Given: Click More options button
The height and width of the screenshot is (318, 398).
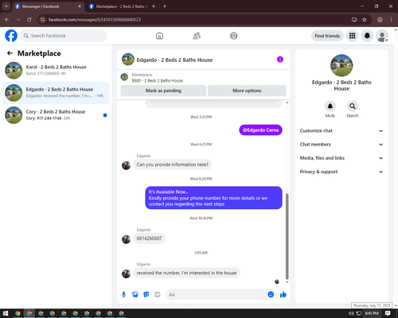Looking at the screenshot, I should pos(247,91).
